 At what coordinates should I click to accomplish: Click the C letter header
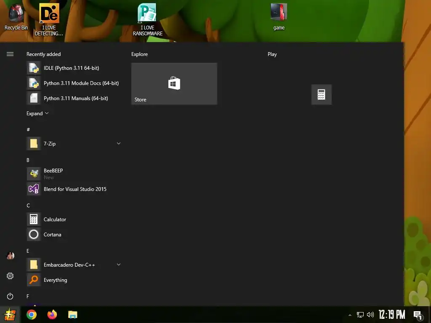coord(28,205)
